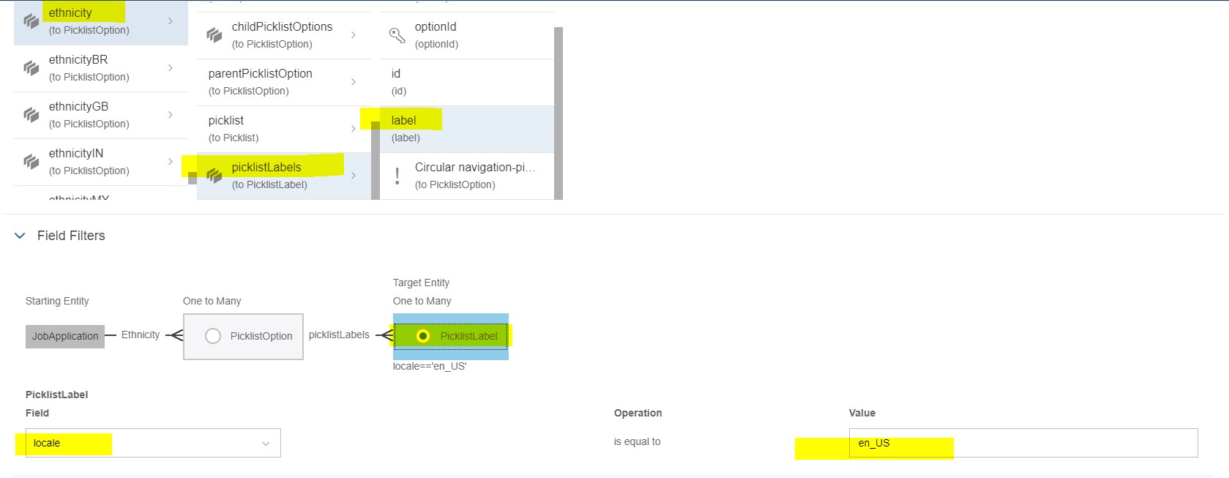Select the label field entry
This screenshot has width=1229, height=478.
click(466, 129)
